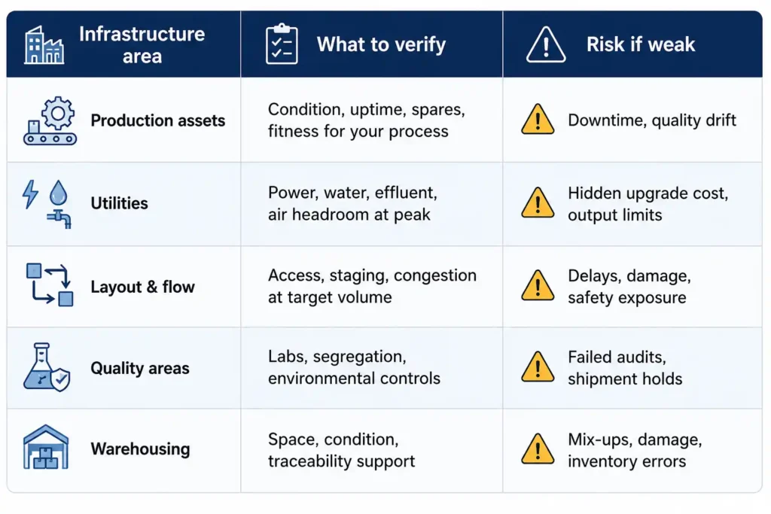Viewport: 771px width, 514px height.
Task: Click the clipboard checklist icon
Action: (x=282, y=44)
